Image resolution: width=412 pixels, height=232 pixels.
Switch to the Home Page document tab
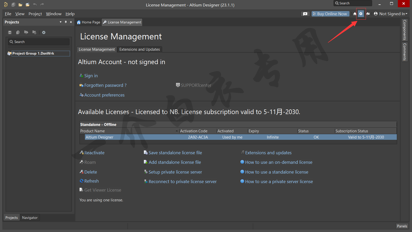[x=89, y=22]
